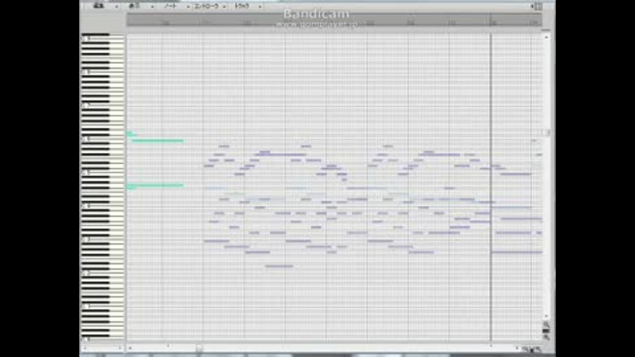Click the horizontal scrollbar thumb
The image size is (635, 357).
pyautogui.click(x=199, y=348)
